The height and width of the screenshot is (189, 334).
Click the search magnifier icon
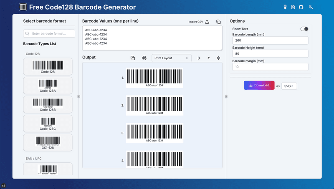click(27, 33)
